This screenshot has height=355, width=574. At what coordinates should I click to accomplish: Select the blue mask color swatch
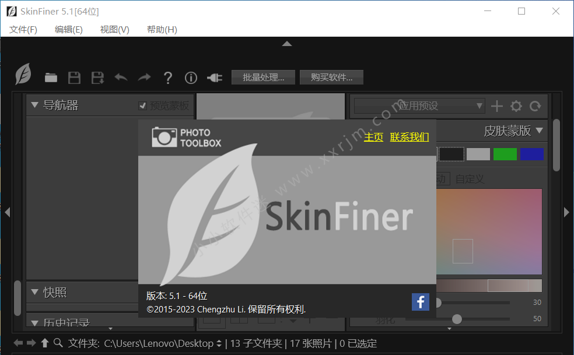click(531, 154)
